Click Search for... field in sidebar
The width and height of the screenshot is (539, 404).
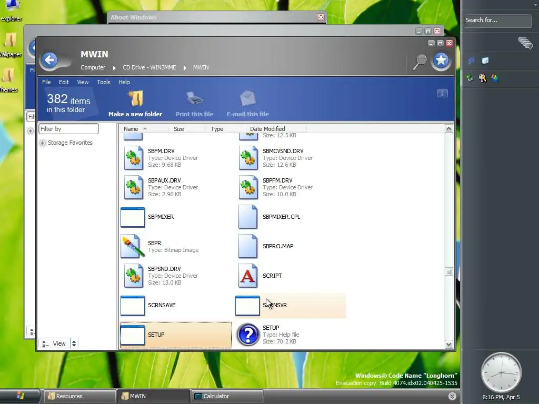click(497, 21)
